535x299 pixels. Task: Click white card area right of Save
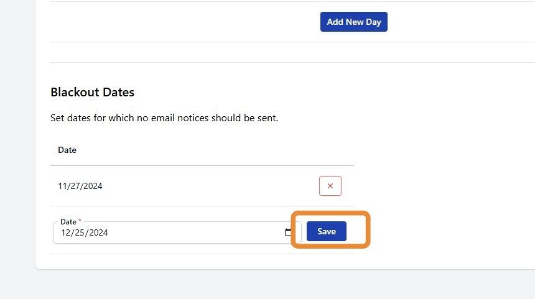448,231
